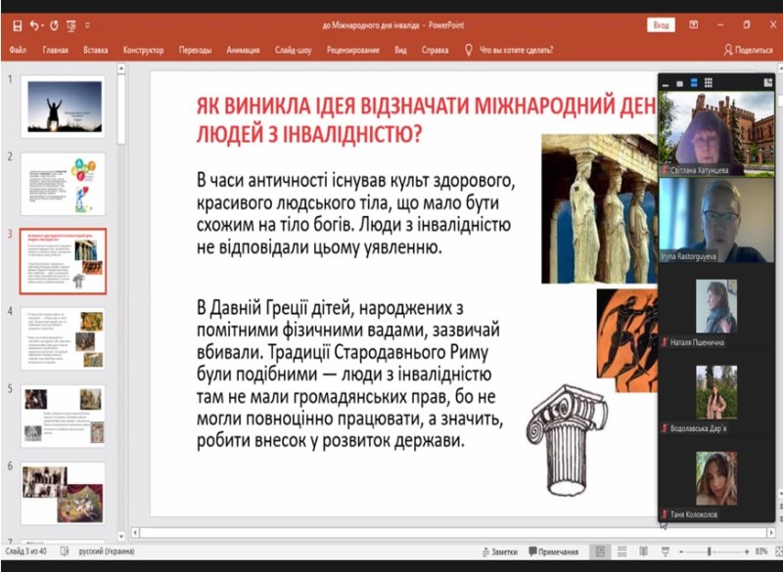This screenshot has height=572, width=783.
Task: Click the zoom in plus button
Action: click(x=747, y=551)
